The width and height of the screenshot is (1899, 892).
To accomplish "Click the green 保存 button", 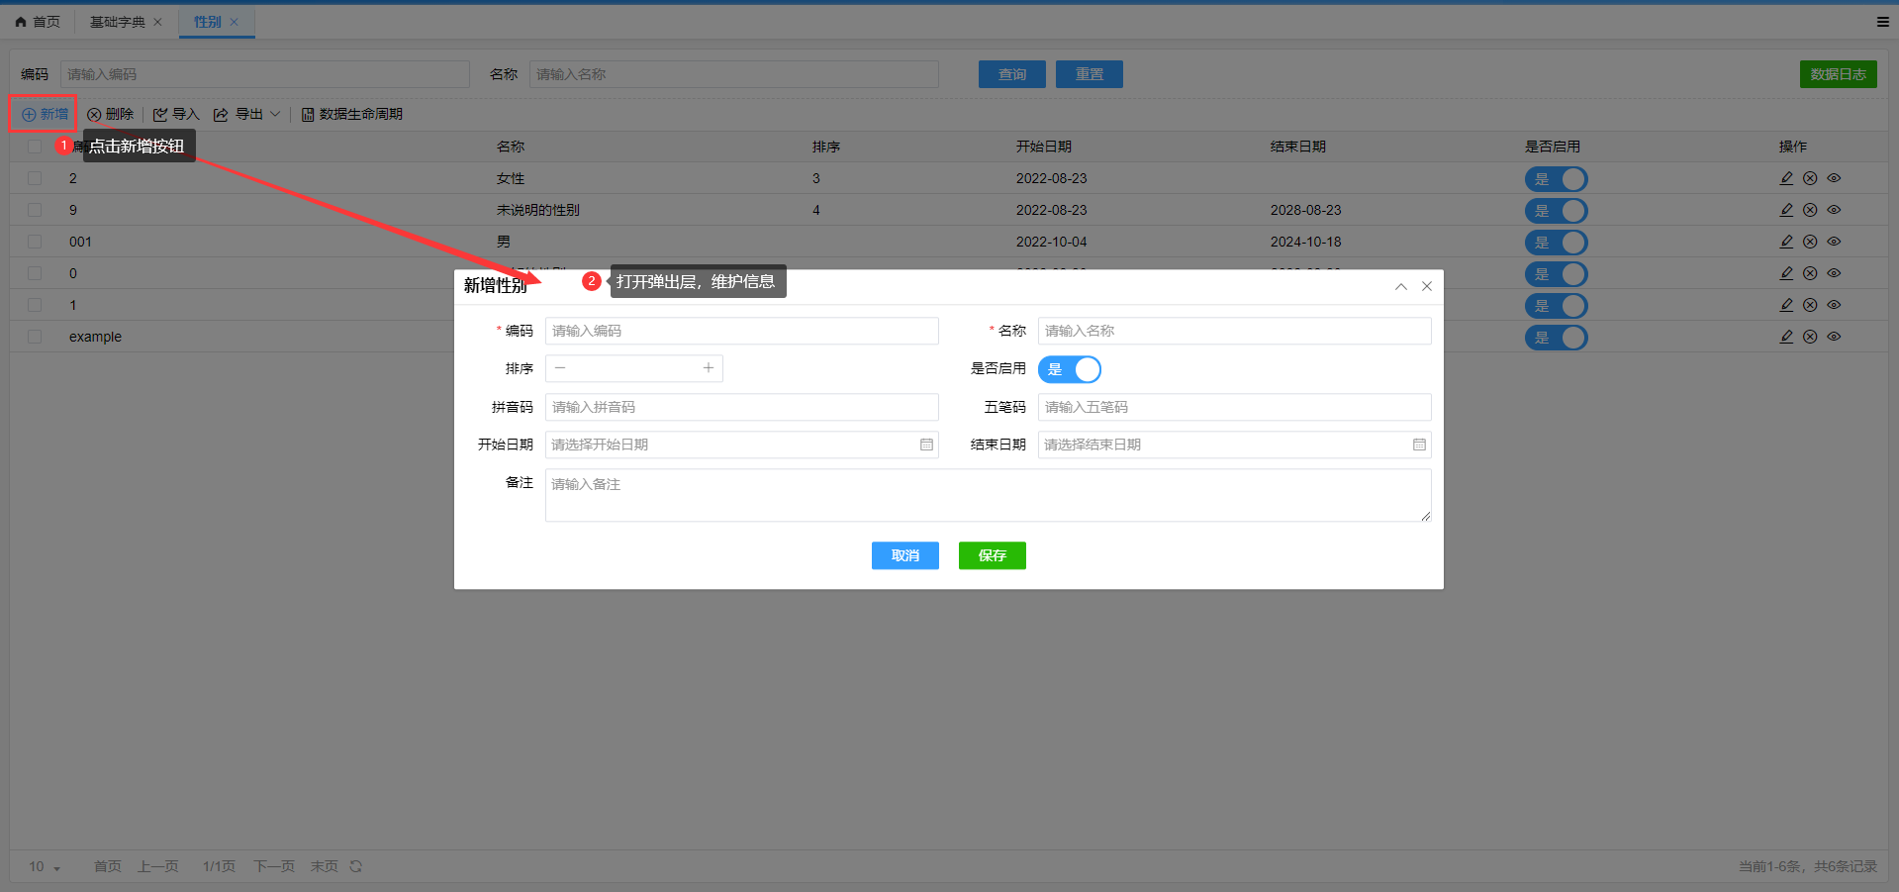I will click(992, 555).
